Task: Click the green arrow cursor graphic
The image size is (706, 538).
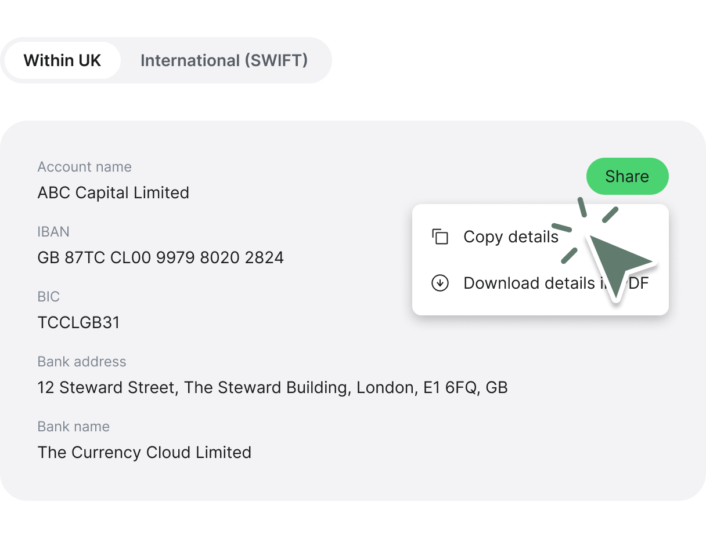Action: 618,264
